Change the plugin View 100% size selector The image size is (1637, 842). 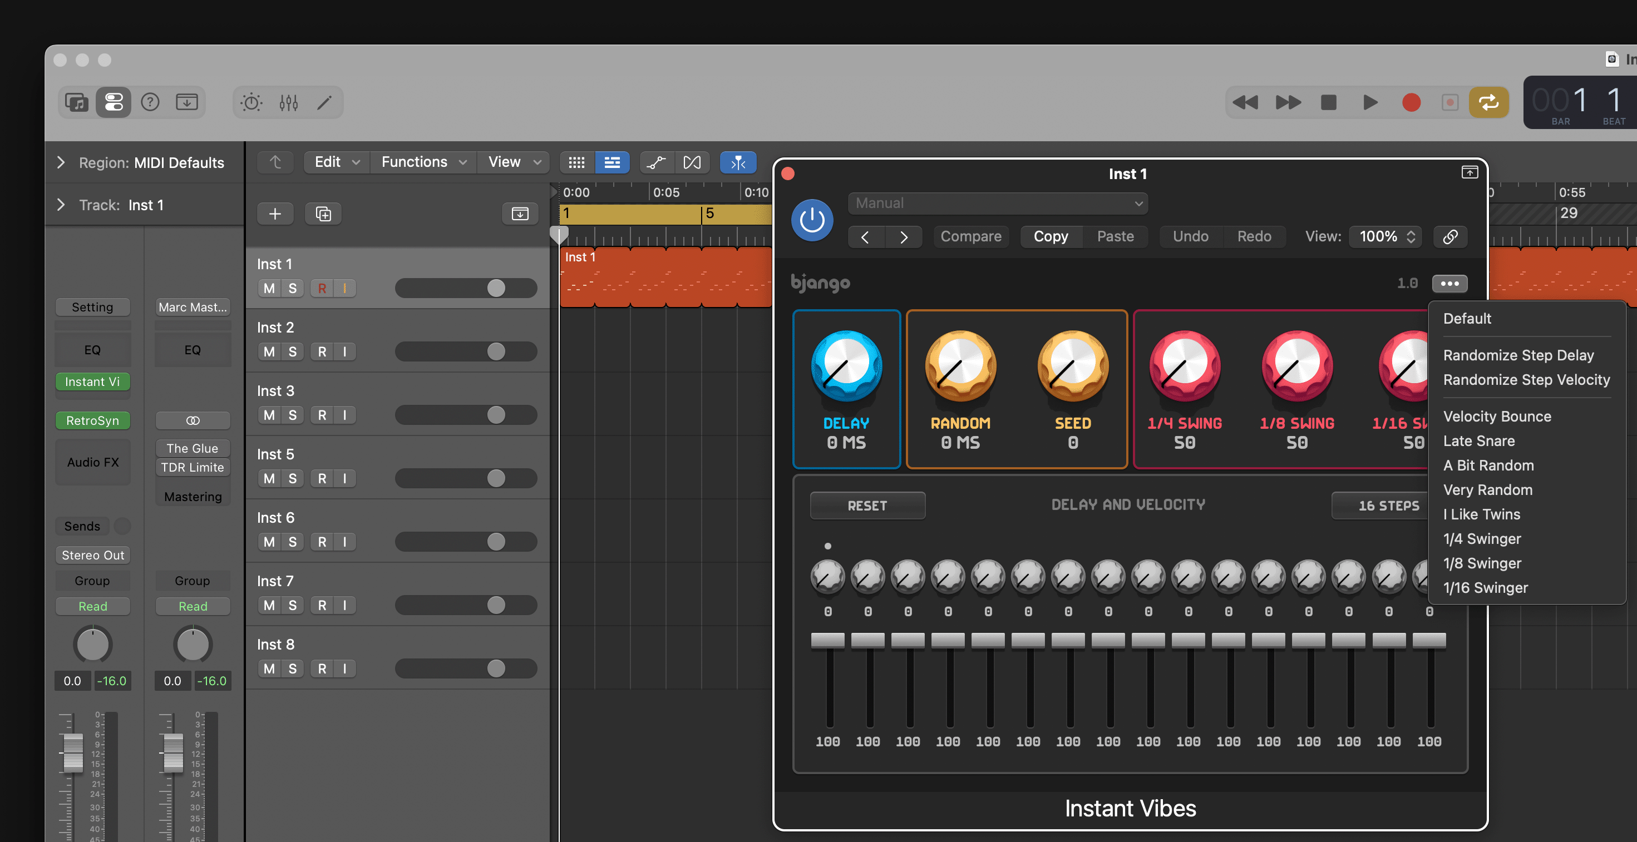[x=1386, y=237]
